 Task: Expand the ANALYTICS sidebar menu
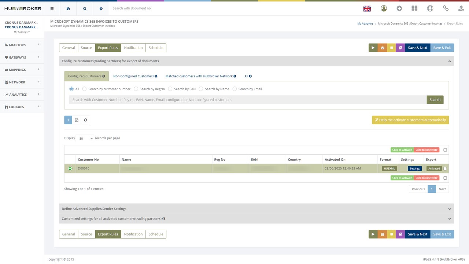[x=22, y=95]
